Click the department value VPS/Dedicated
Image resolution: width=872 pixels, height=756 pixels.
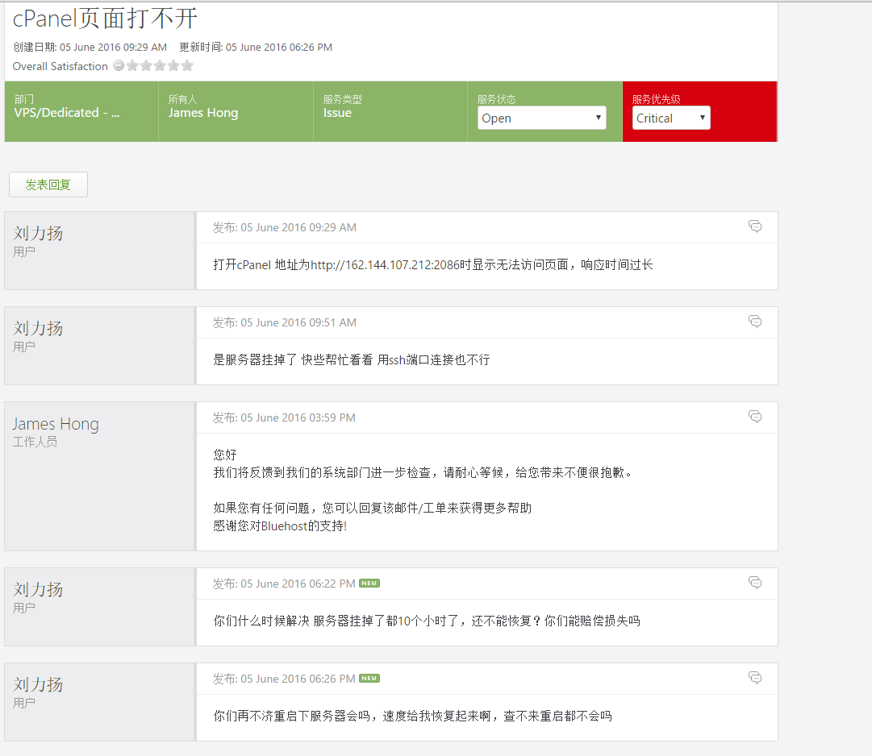click(x=67, y=113)
